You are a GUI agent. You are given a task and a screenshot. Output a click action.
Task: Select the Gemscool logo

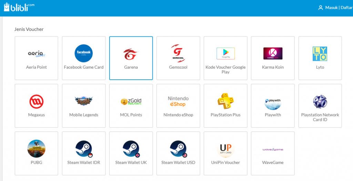pyautogui.click(x=178, y=53)
